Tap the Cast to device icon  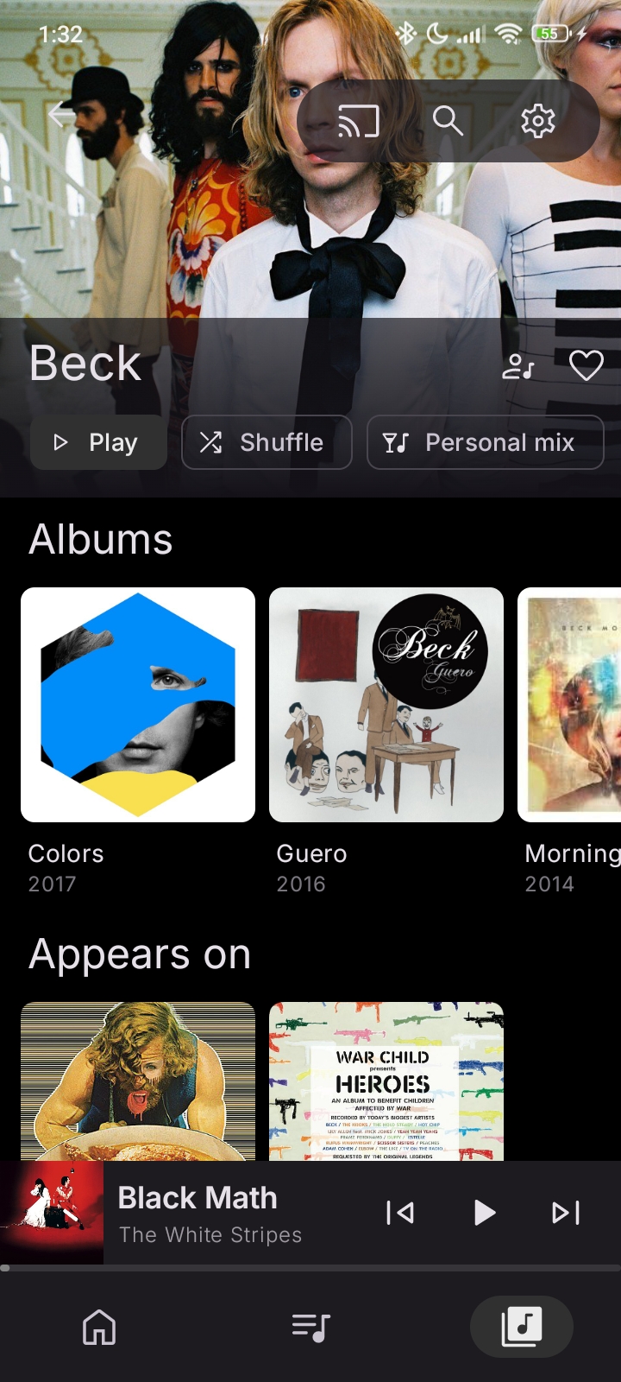point(358,121)
